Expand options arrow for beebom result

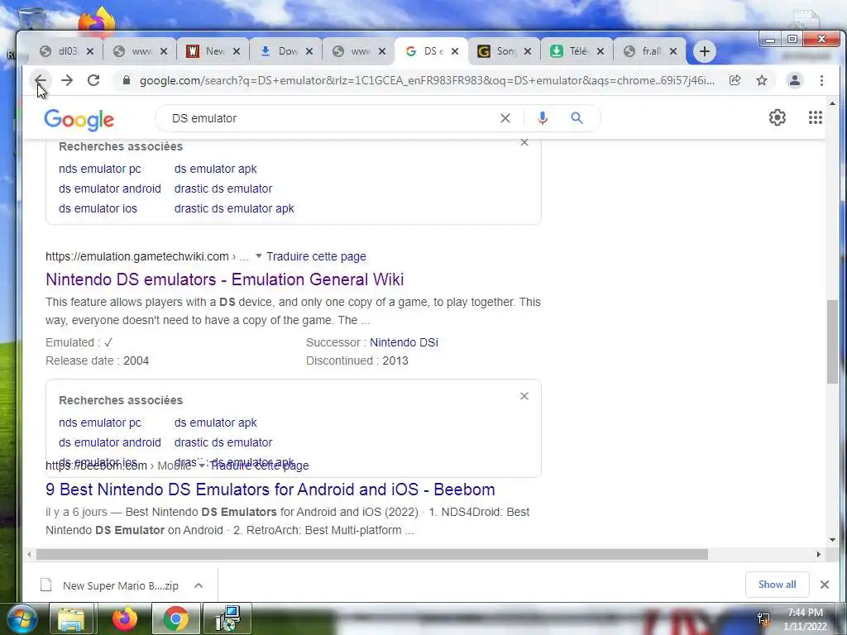click(x=202, y=466)
